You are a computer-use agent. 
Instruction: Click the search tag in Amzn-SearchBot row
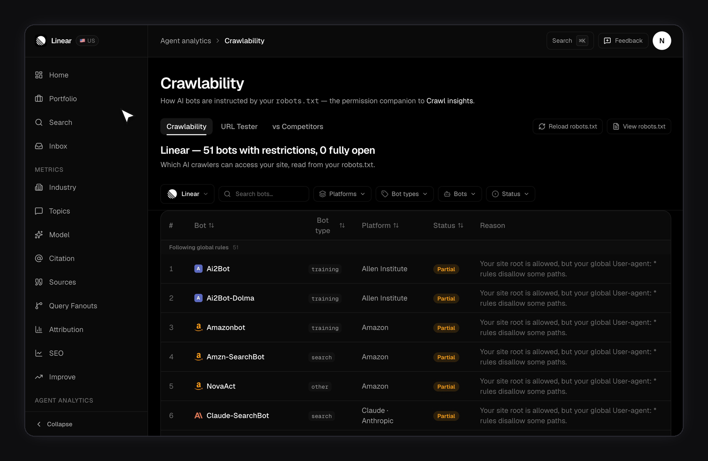[x=322, y=357]
